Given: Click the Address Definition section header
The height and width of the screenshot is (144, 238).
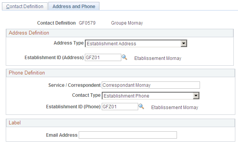Looking at the screenshot, I should click(x=120, y=33).
